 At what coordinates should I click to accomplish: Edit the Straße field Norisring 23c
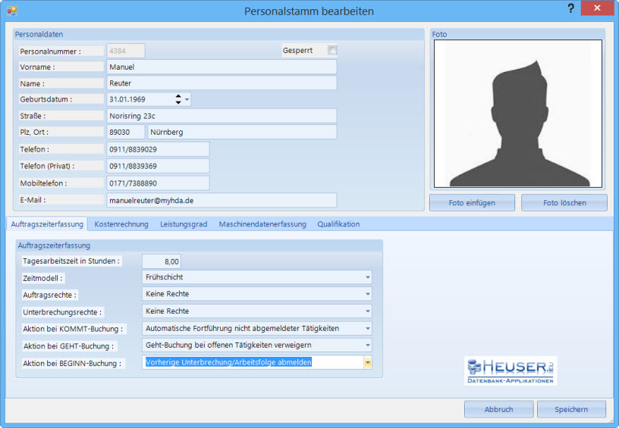point(222,116)
